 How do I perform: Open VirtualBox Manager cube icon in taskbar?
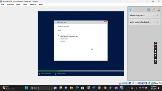pyautogui.click(x=110, y=88)
